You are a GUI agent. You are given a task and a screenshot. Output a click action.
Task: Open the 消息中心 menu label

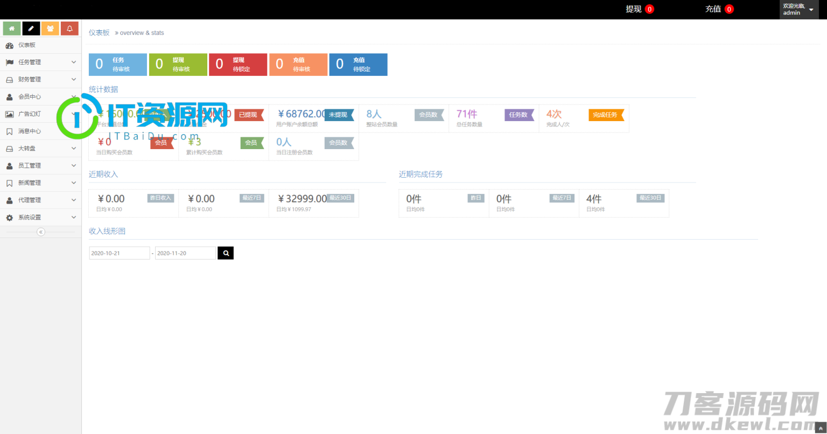[30, 131]
